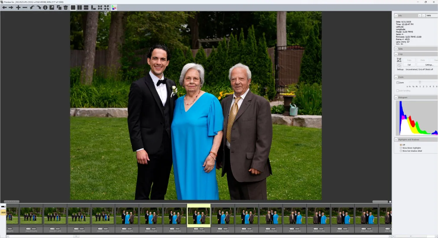
Task: Adjust the zoom level slider handle
Action: [x=420, y=82]
